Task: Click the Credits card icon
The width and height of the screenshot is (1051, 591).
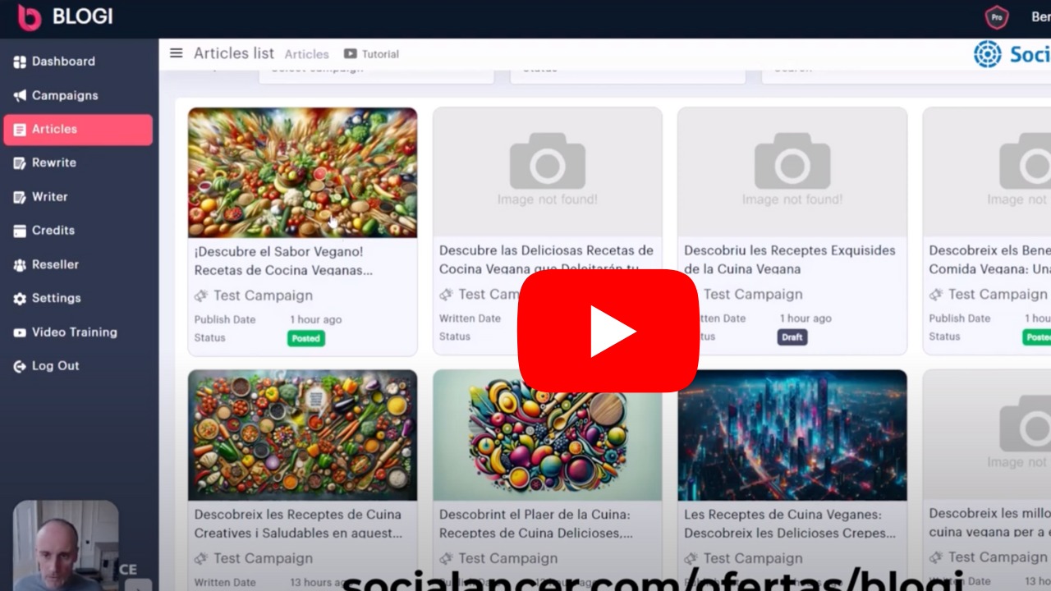Action: point(20,231)
